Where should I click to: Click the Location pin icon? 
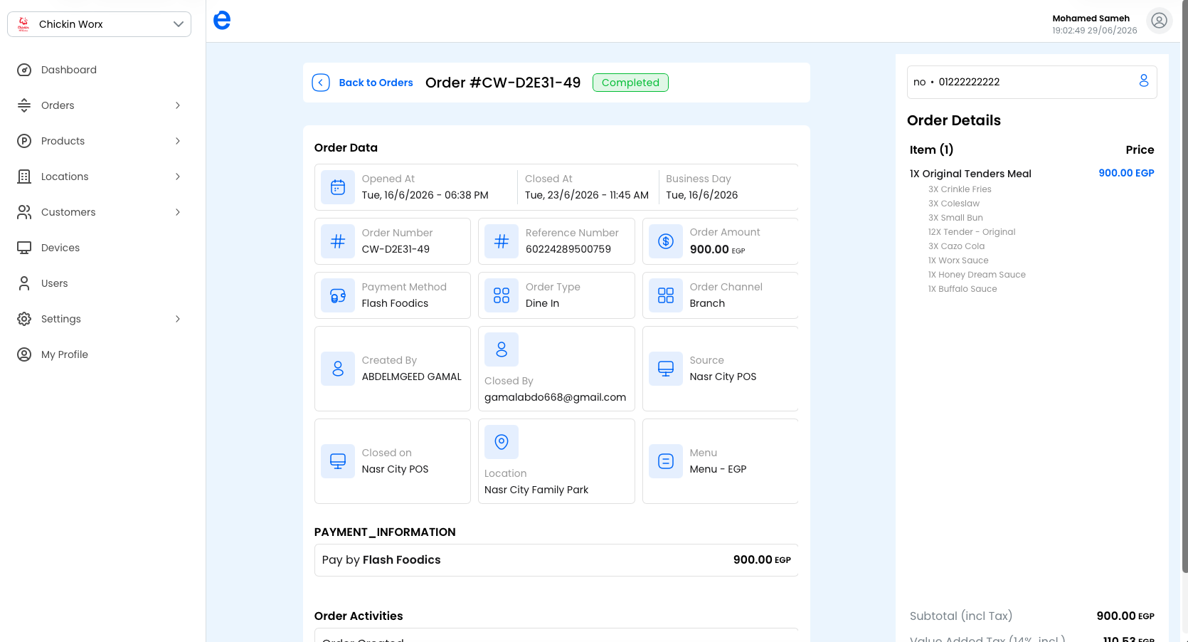502,442
